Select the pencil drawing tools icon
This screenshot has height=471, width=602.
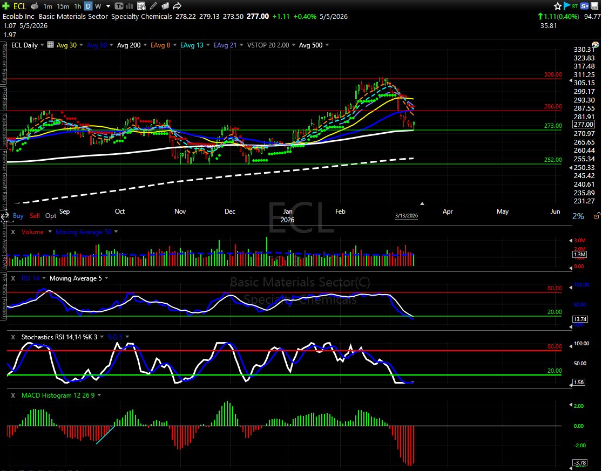[153, 6]
